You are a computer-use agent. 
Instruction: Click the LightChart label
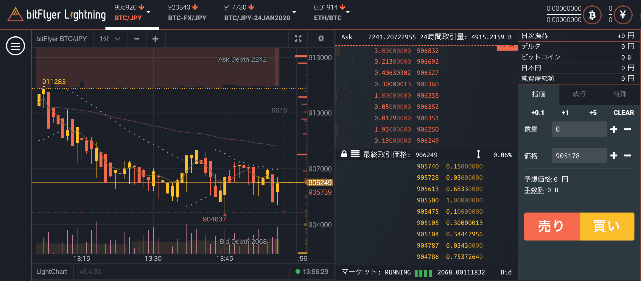[52, 271]
